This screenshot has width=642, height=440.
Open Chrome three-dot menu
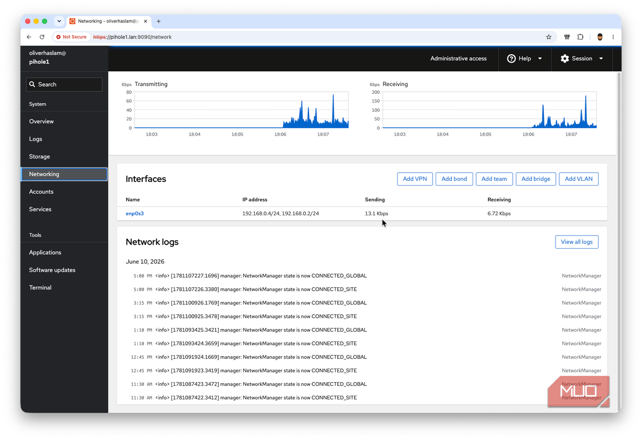click(x=613, y=37)
